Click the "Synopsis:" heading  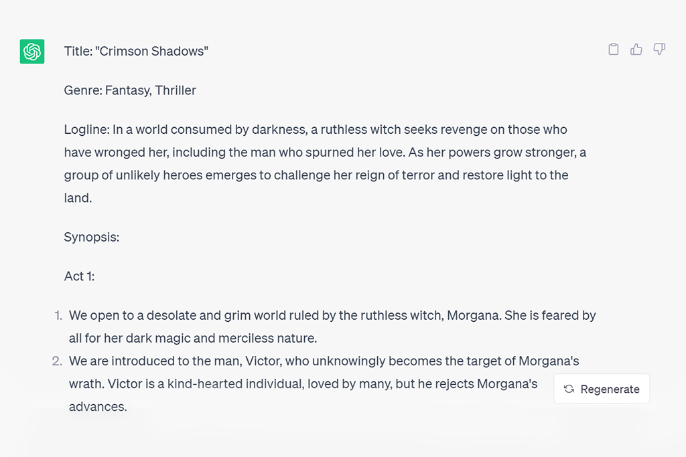[x=92, y=237]
